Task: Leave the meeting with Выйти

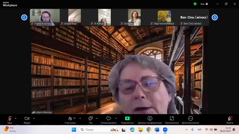Action: click(230, 120)
